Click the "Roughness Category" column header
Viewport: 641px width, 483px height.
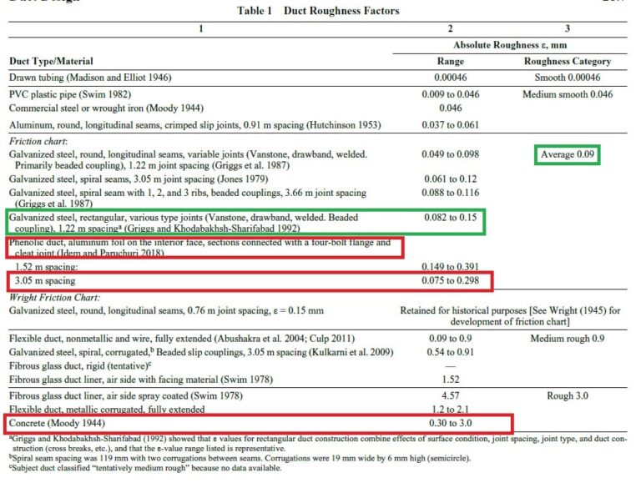(x=567, y=61)
